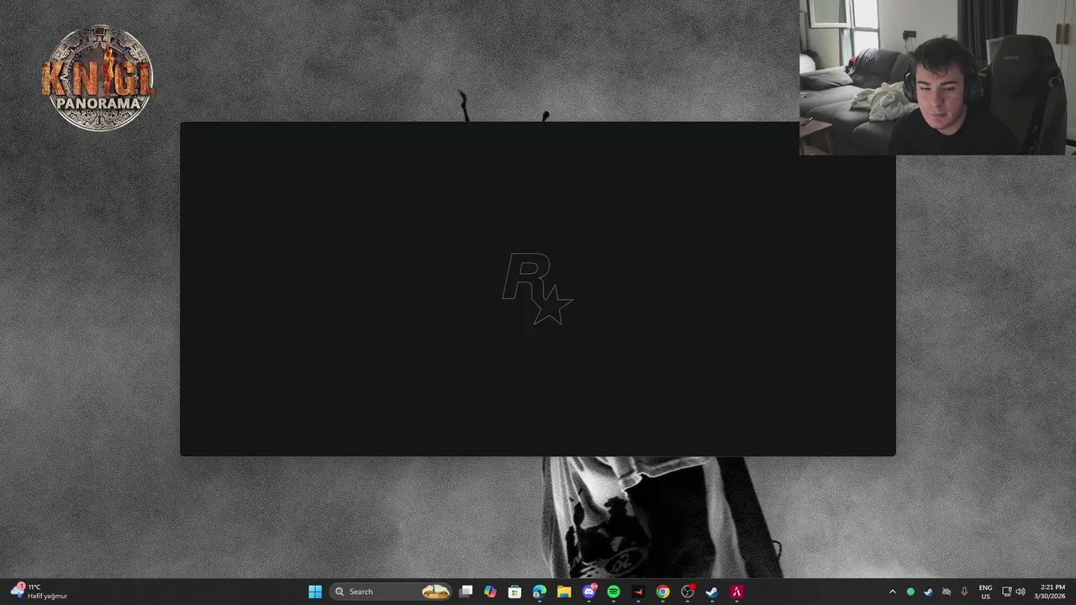Click the green circle tray icon
1076x605 pixels.
tap(910, 592)
